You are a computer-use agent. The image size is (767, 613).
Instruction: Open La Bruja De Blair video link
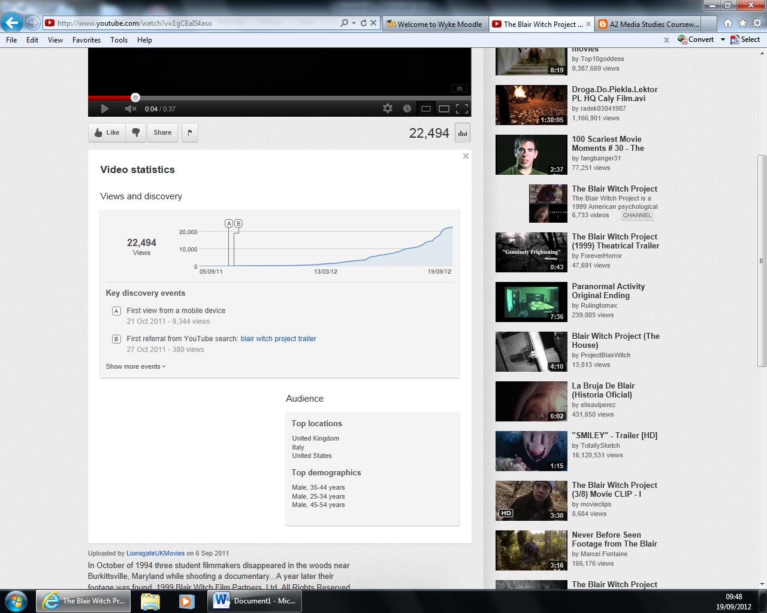point(603,390)
